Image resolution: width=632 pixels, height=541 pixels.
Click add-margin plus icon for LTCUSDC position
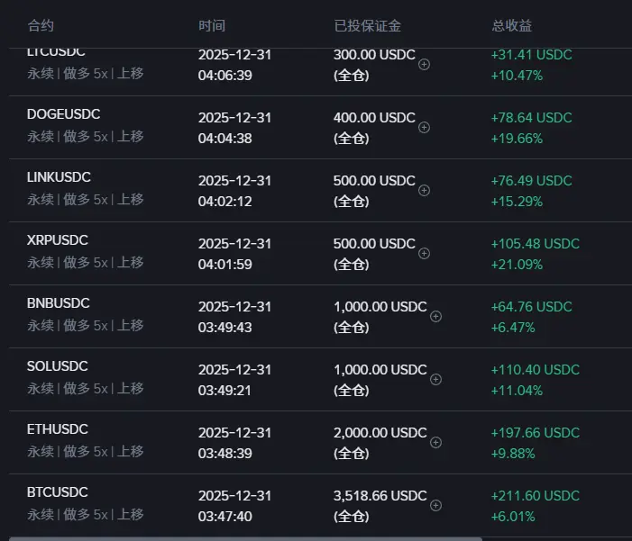(425, 64)
